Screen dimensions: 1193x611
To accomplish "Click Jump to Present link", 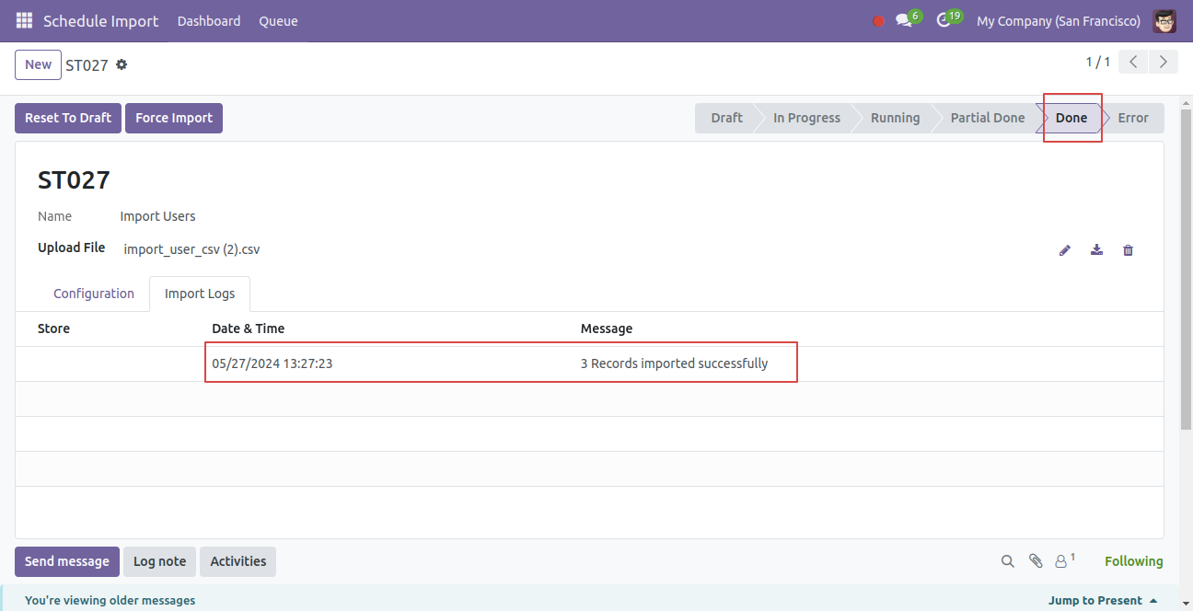I will pyautogui.click(x=1103, y=600).
